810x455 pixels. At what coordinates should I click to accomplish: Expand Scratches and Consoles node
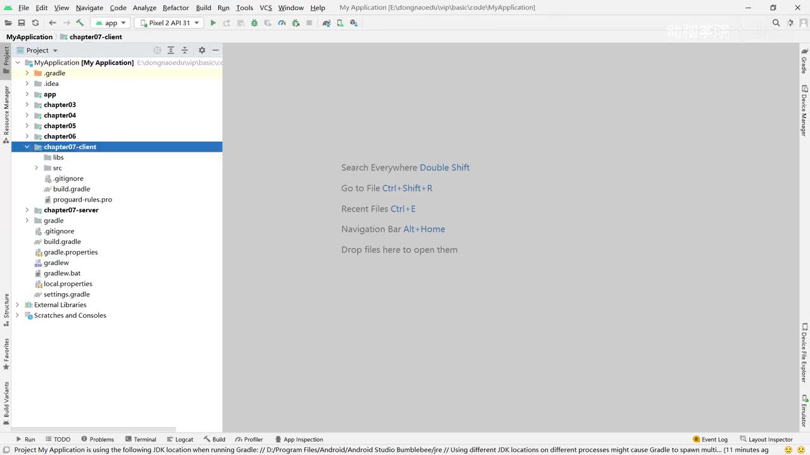pos(18,315)
